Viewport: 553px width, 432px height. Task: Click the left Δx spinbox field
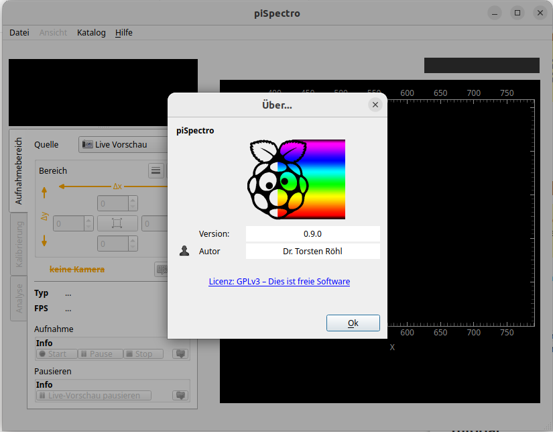pos(68,223)
